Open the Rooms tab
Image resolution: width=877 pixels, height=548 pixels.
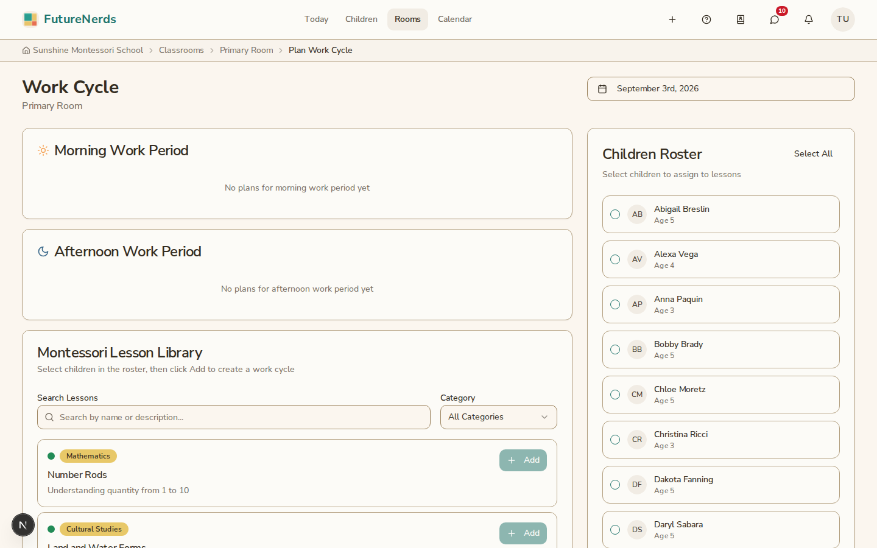[x=407, y=19]
